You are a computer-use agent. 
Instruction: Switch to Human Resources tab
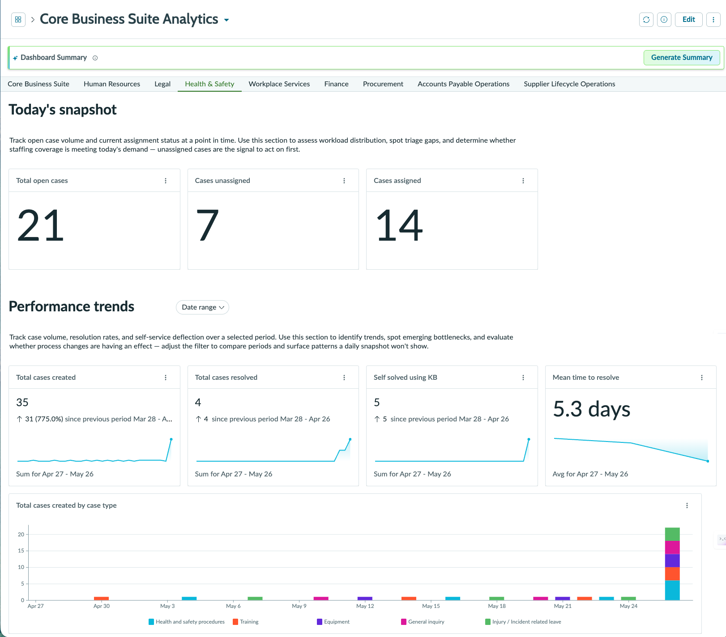point(112,84)
